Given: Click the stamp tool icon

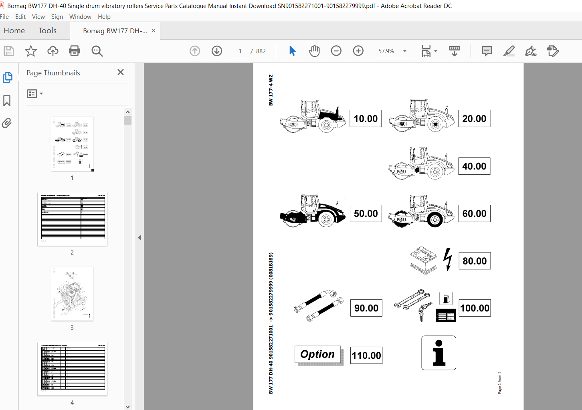Looking at the screenshot, I should pos(553,51).
